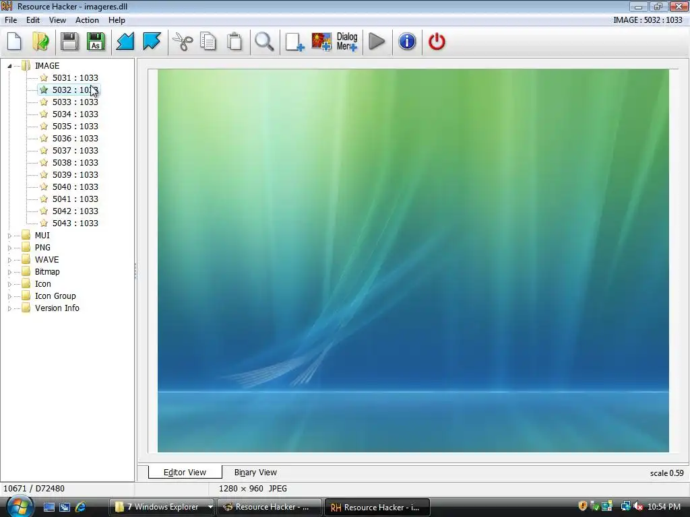Image resolution: width=690 pixels, height=517 pixels.
Task: Select resource 5037 : 1033
Action: tap(75, 150)
